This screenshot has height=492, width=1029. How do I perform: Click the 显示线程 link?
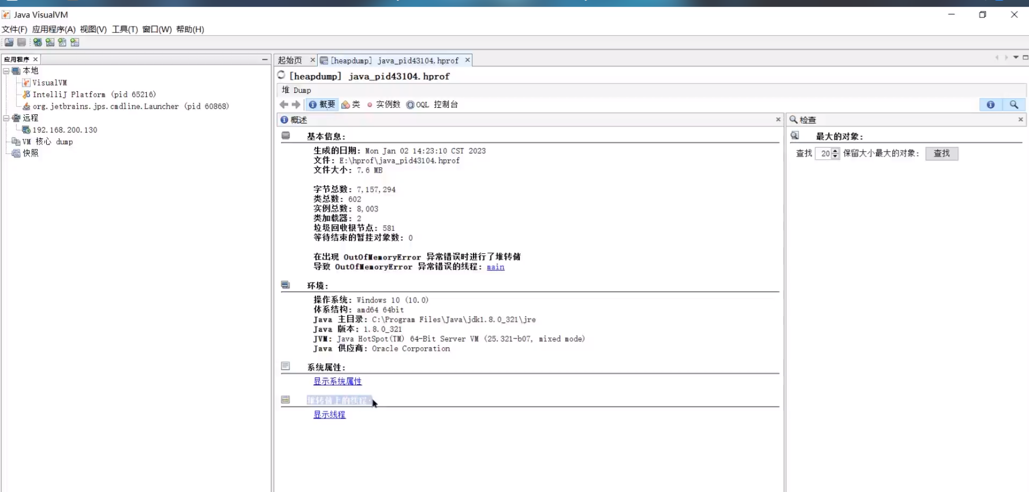(329, 415)
